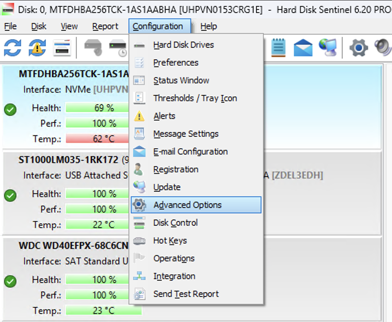Open the Help menu
The image size is (392, 322).
click(208, 26)
